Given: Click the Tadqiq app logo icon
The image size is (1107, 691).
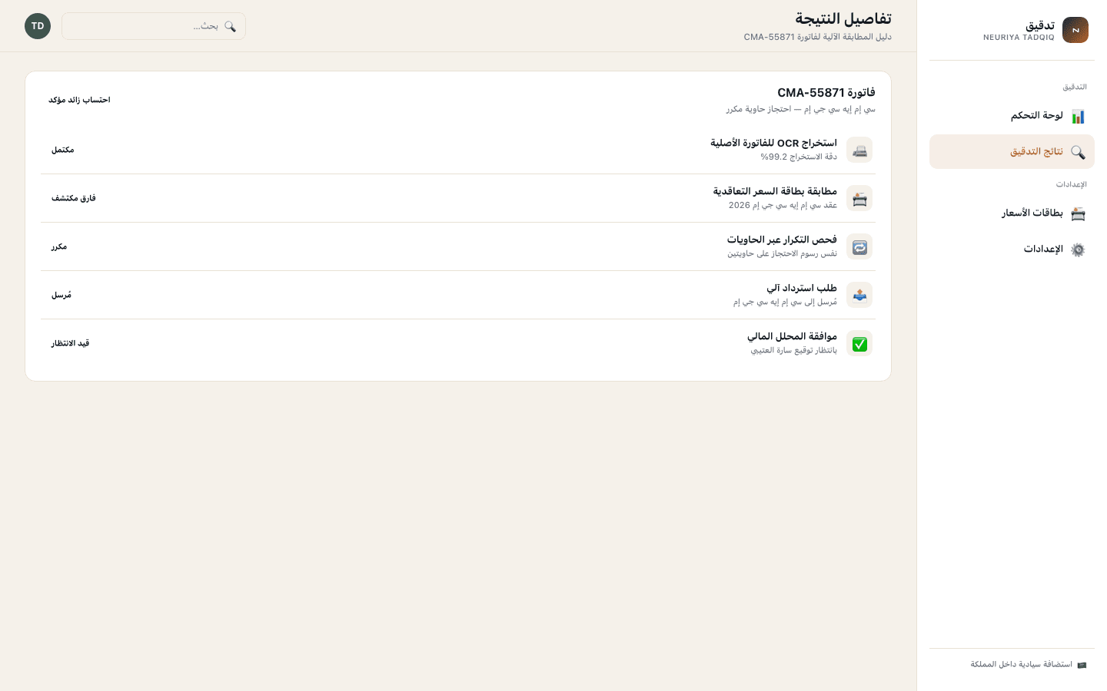Looking at the screenshot, I should [x=1075, y=30].
